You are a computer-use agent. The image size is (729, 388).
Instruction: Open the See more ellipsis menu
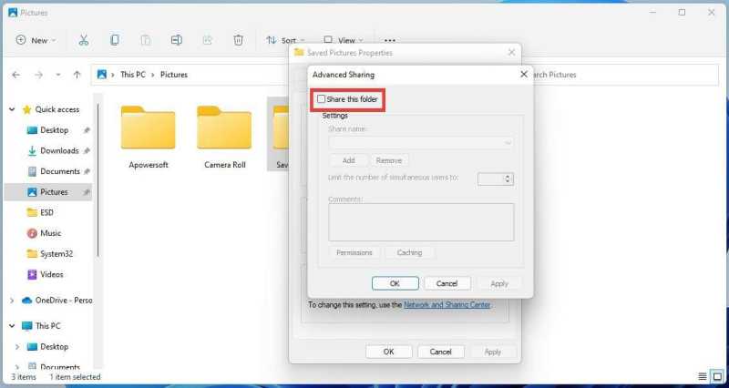click(390, 40)
